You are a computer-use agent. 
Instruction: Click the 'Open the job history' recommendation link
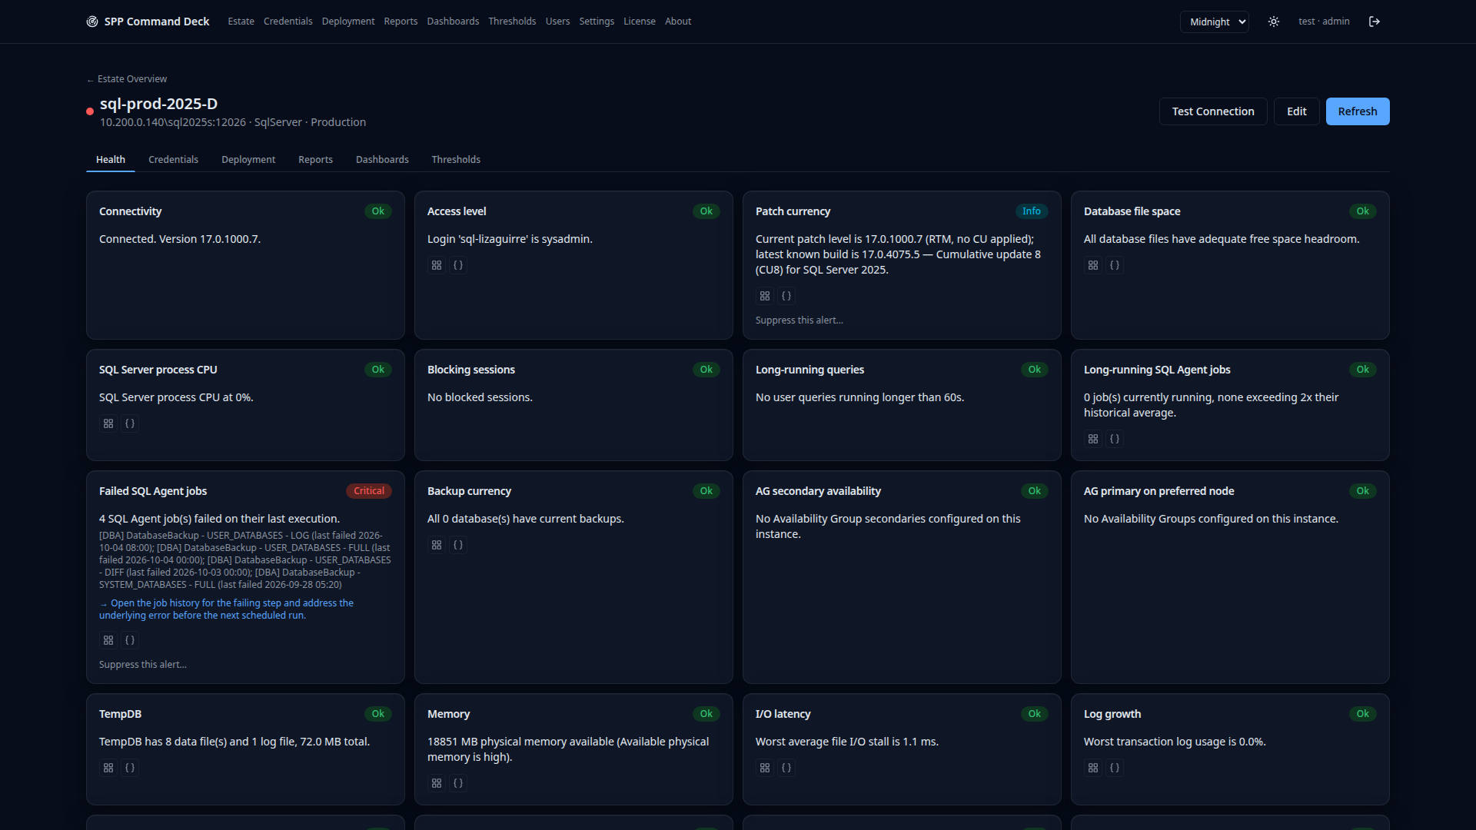(227, 609)
